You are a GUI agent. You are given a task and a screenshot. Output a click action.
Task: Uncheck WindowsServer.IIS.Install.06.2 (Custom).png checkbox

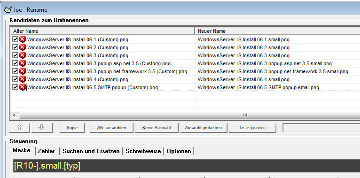tap(15, 47)
